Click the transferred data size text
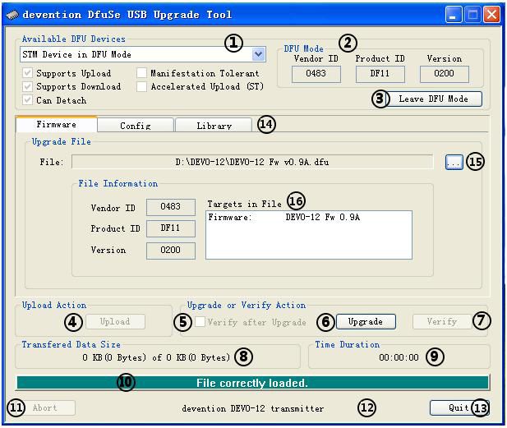507x428 pixels. pyautogui.click(x=156, y=357)
